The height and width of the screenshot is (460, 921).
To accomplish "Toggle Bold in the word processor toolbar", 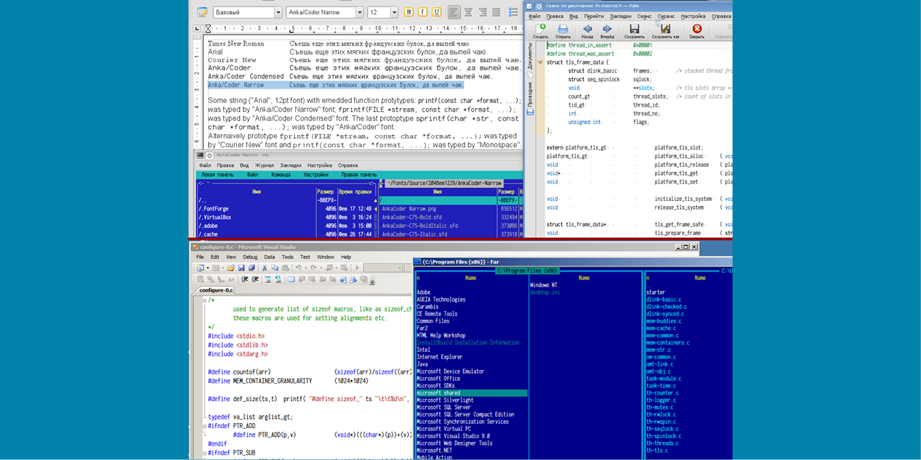I will tap(409, 12).
